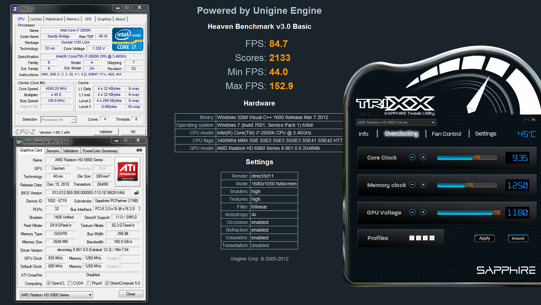Click the Bus Interface question mark icon

[139, 209]
